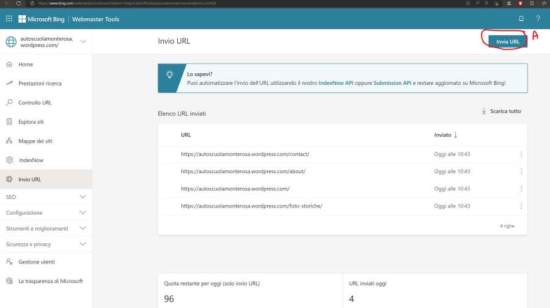Screen dimensions: 550x308
Task: Follow the IndexNow API link
Action: [335, 82]
